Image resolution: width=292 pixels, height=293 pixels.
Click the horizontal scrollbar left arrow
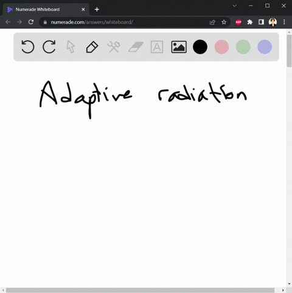3,290
